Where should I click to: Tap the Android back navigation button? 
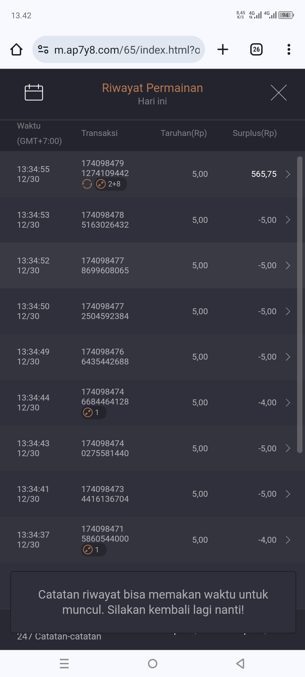240,664
